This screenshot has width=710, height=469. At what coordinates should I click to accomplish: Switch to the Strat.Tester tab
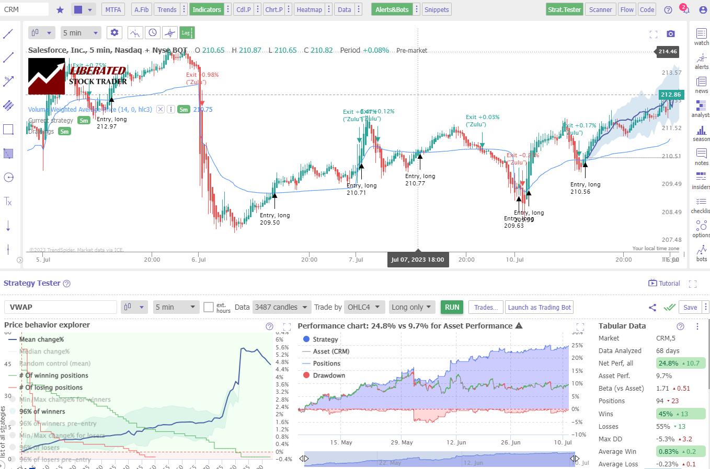coord(564,9)
